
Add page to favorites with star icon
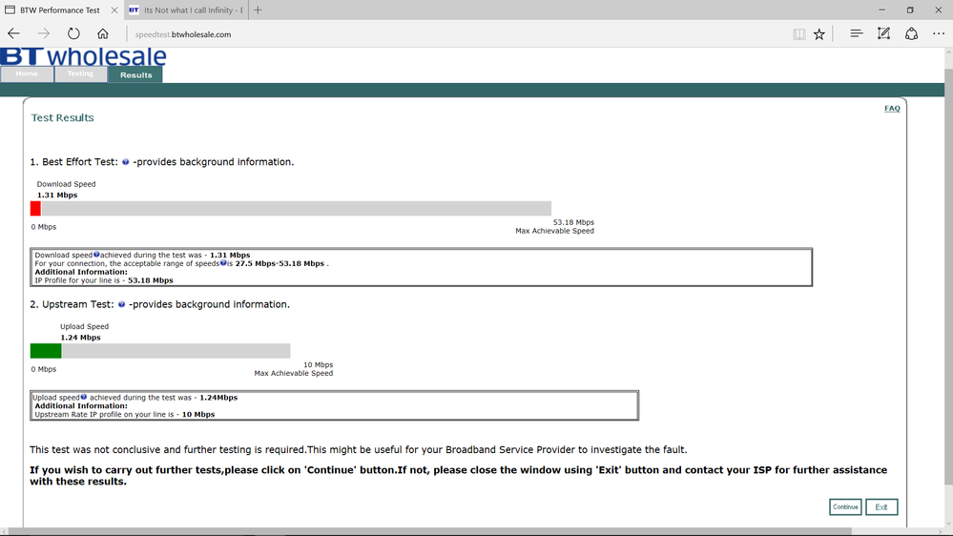click(x=819, y=34)
